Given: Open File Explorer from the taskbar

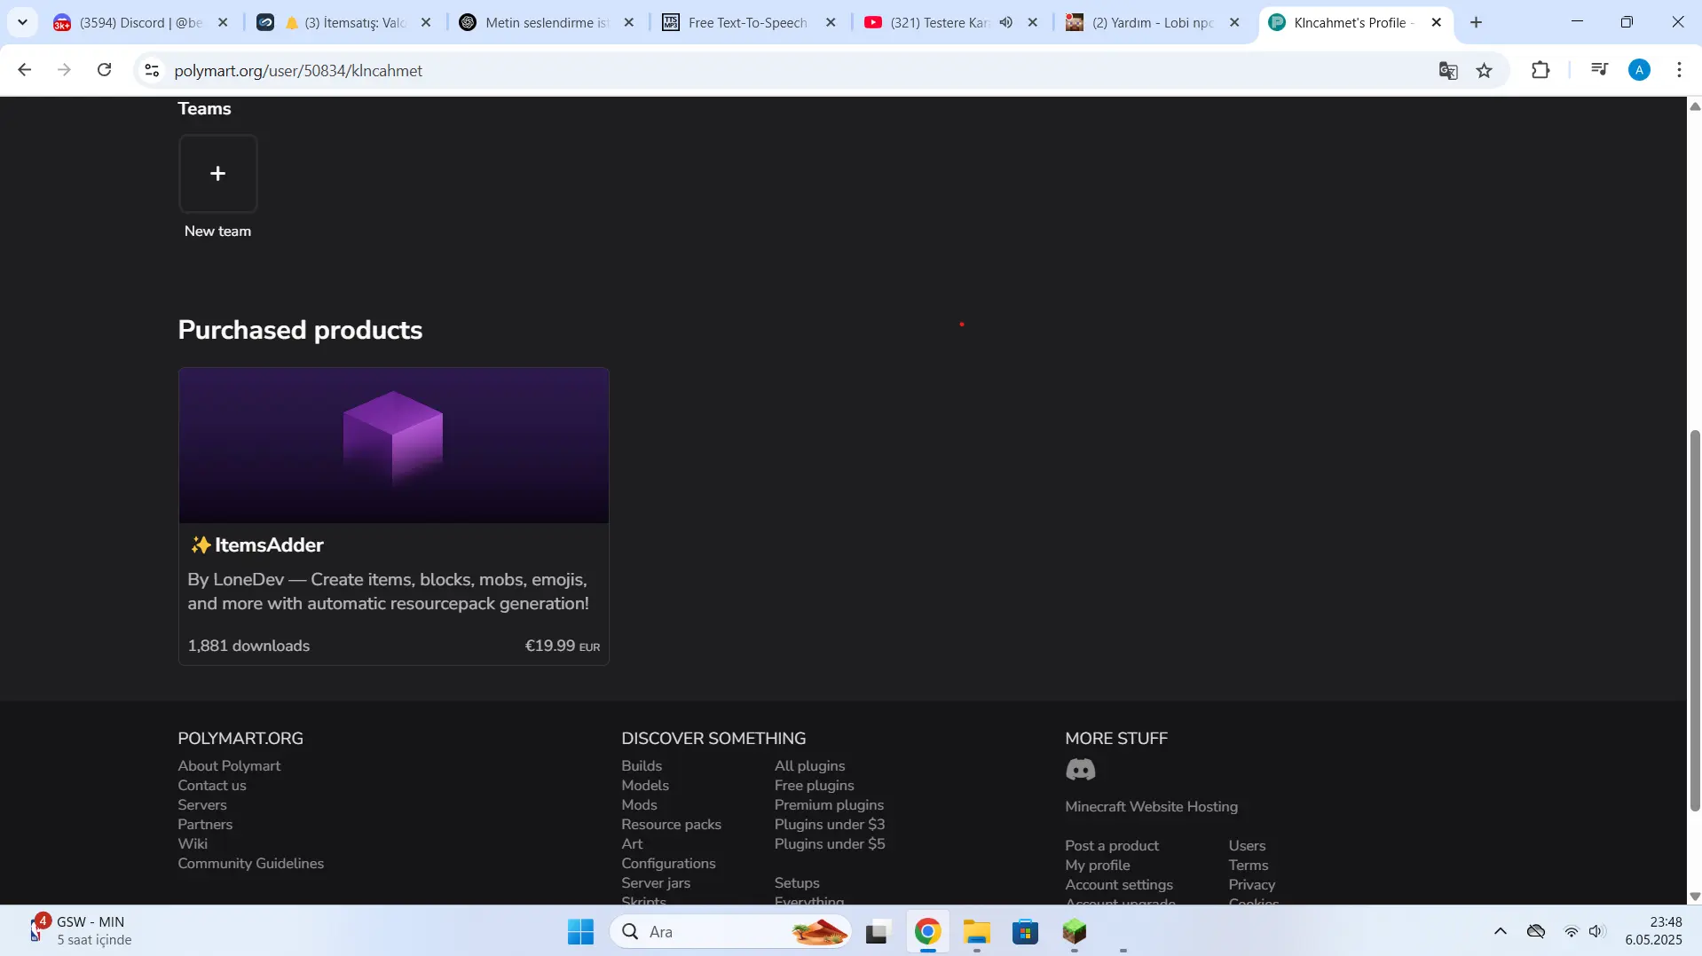Looking at the screenshot, I should (x=976, y=932).
